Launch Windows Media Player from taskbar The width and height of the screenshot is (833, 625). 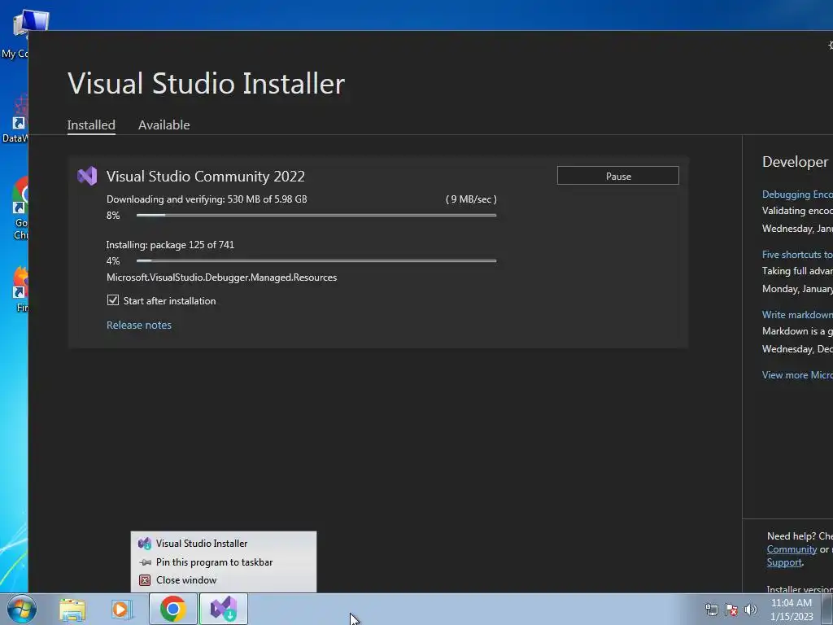121,610
